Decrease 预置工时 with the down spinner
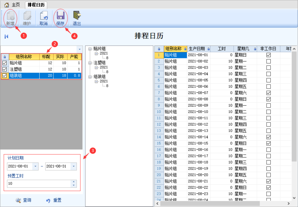Image resolution: width=298 pixels, height=207 pixels. 74,185
